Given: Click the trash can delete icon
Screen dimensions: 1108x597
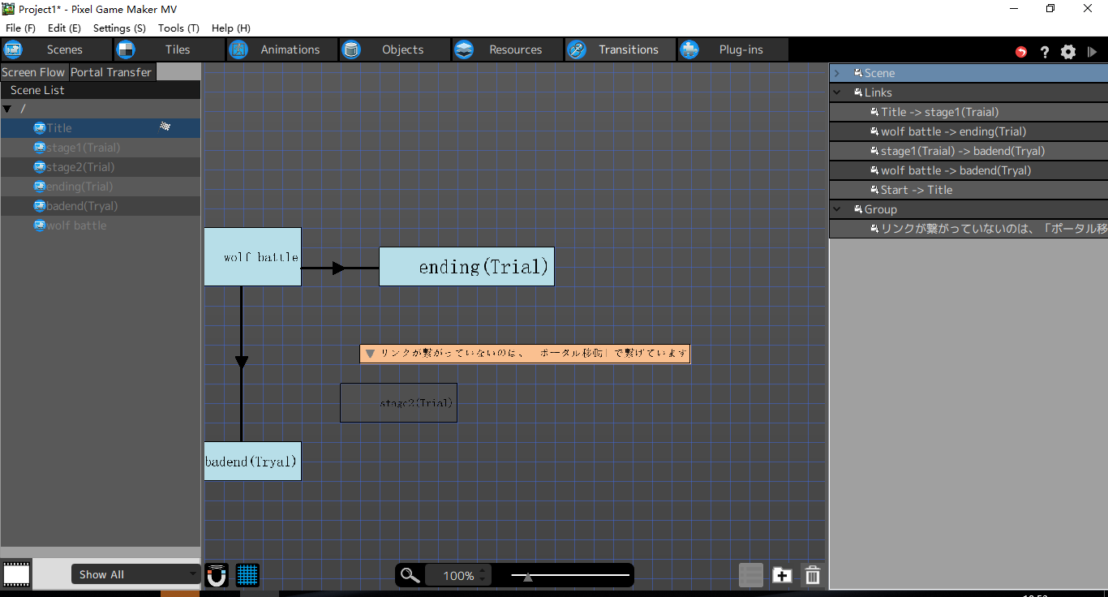Looking at the screenshot, I should 813,575.
